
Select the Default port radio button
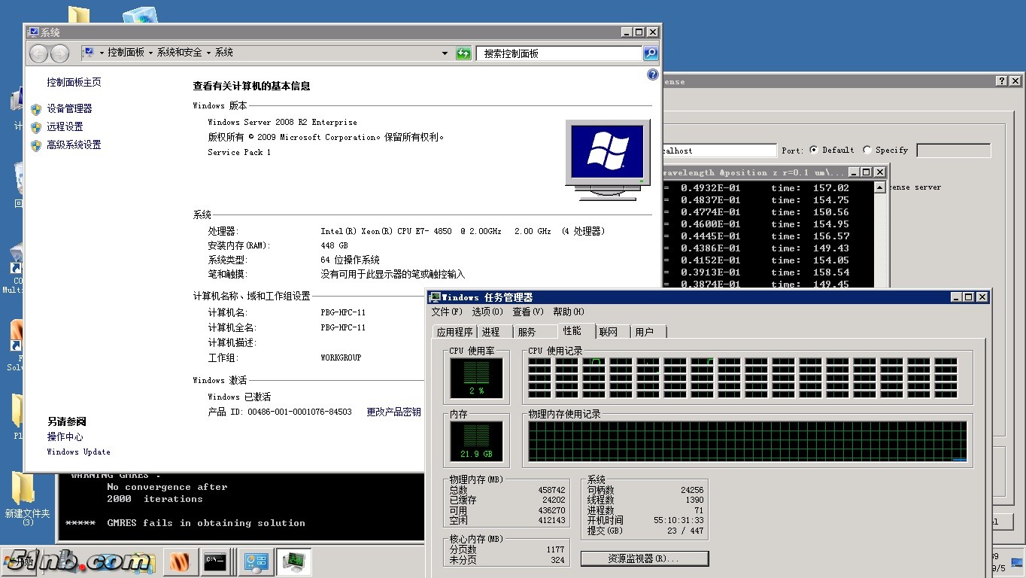point(814,150)
